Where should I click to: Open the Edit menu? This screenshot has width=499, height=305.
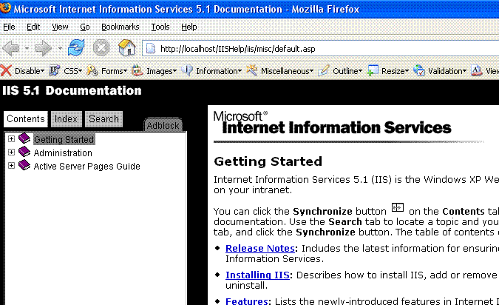tap(33, 27)
